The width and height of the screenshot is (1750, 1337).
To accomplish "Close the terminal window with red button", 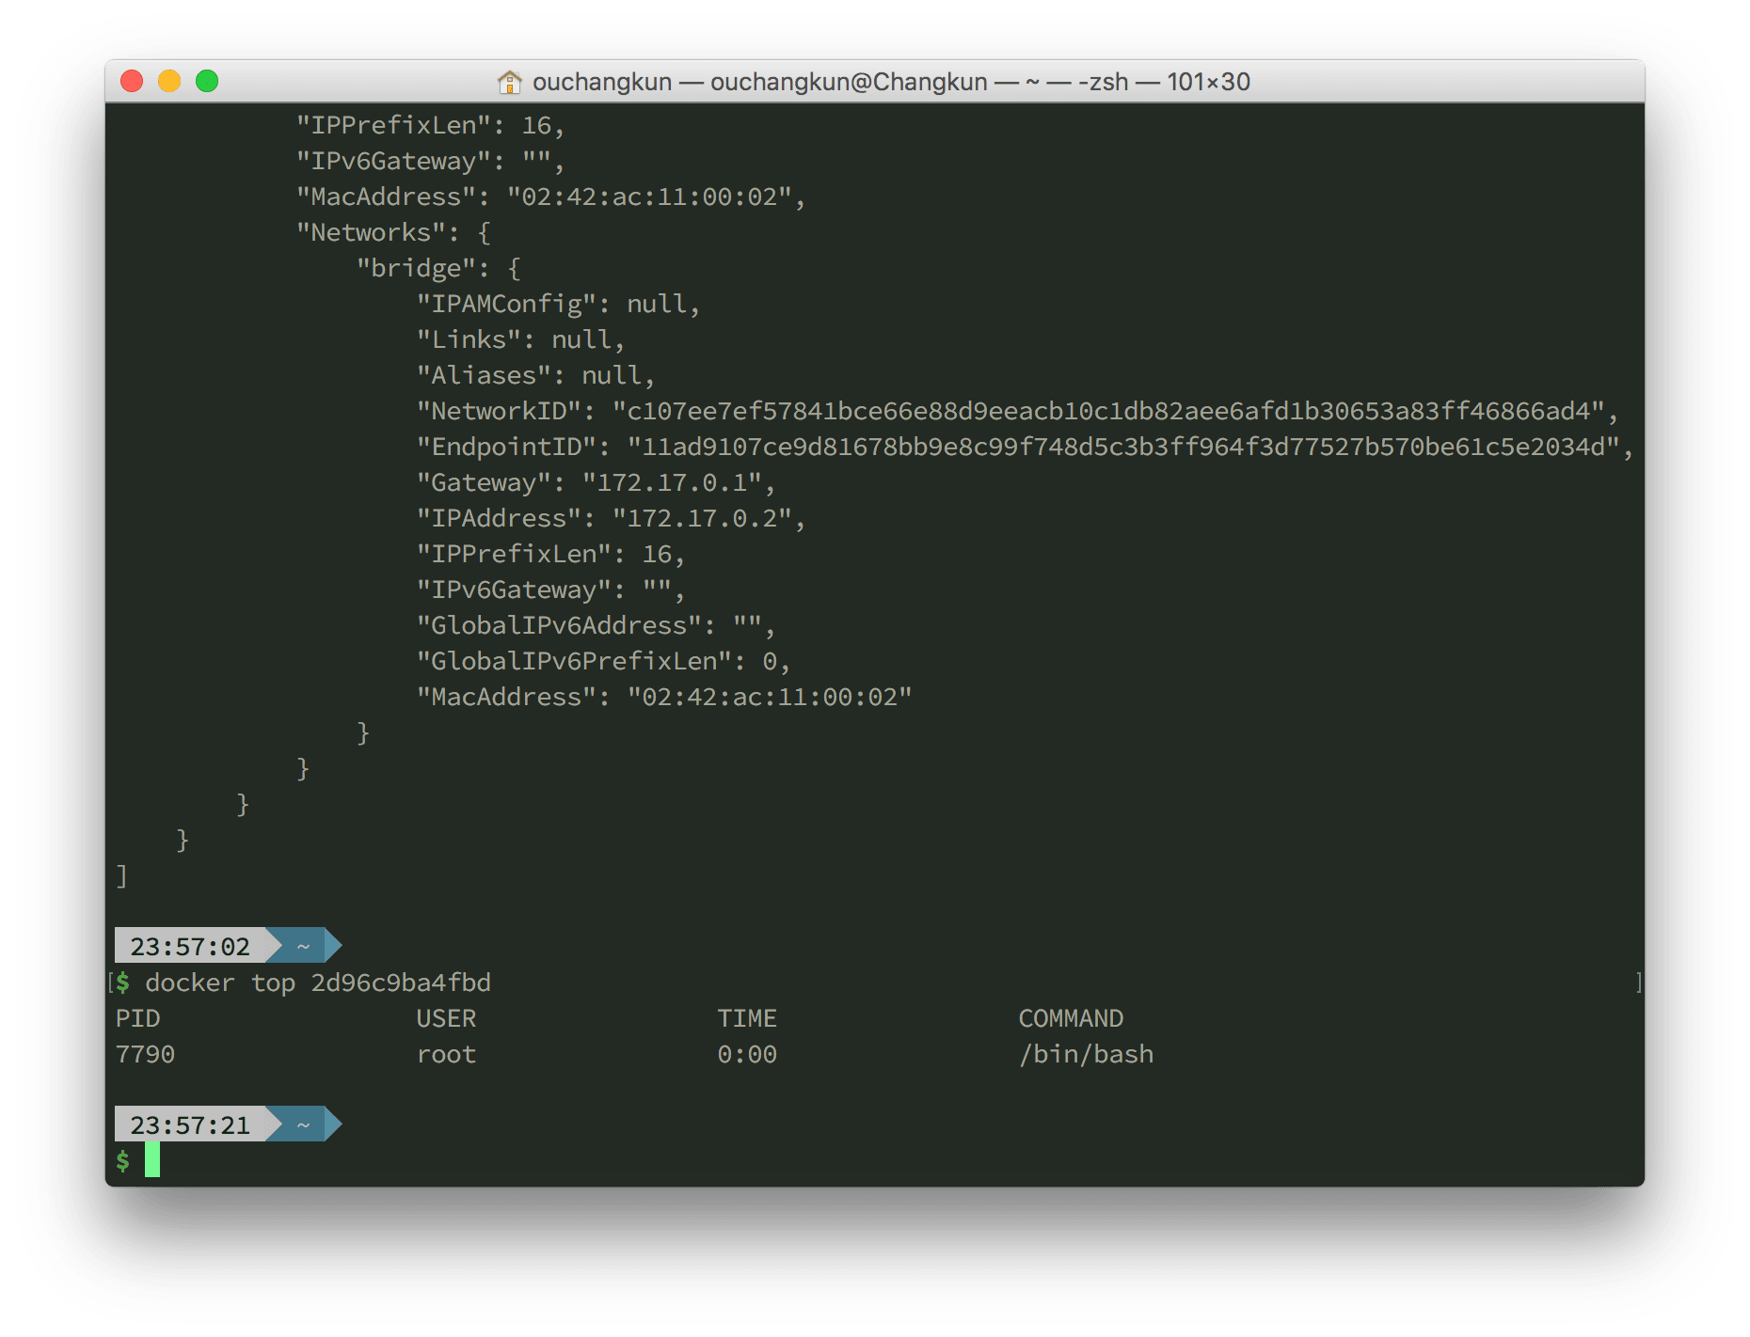I will (x=133, y=82).
